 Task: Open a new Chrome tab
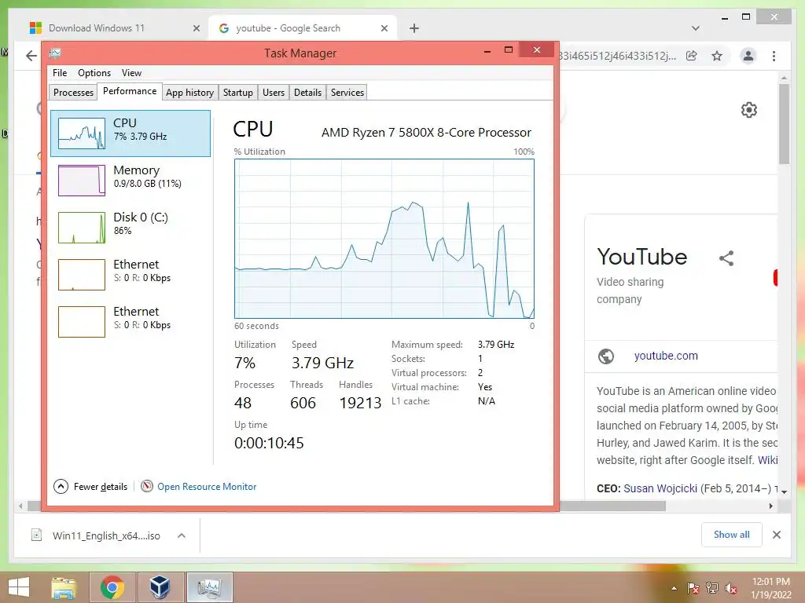click(414, 28)
